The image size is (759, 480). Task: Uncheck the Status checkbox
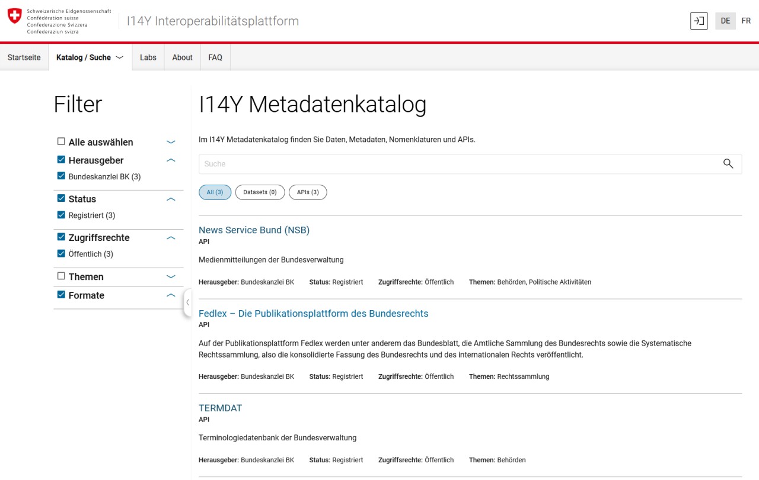61,198
